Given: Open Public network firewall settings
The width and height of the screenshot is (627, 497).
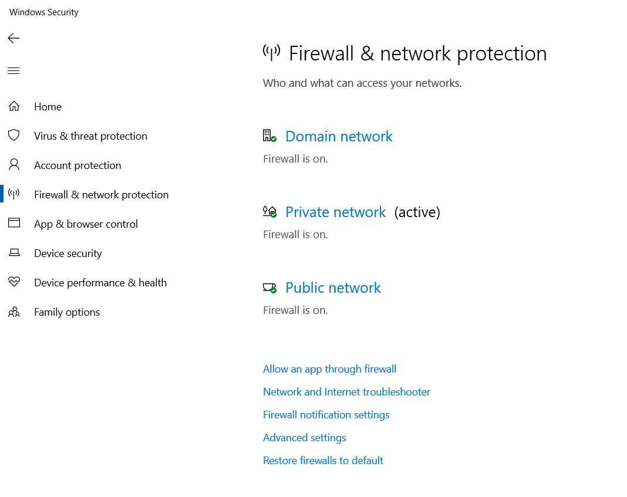Looking at the screenshot, I should (x=333, y=288).
